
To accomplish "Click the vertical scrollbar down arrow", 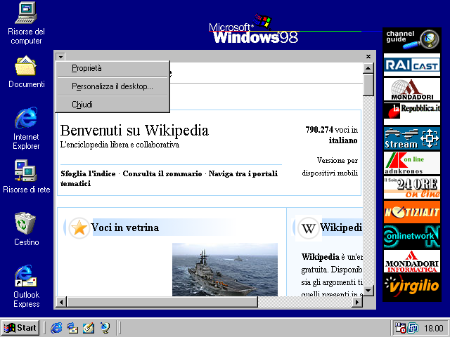I will 368,291.
